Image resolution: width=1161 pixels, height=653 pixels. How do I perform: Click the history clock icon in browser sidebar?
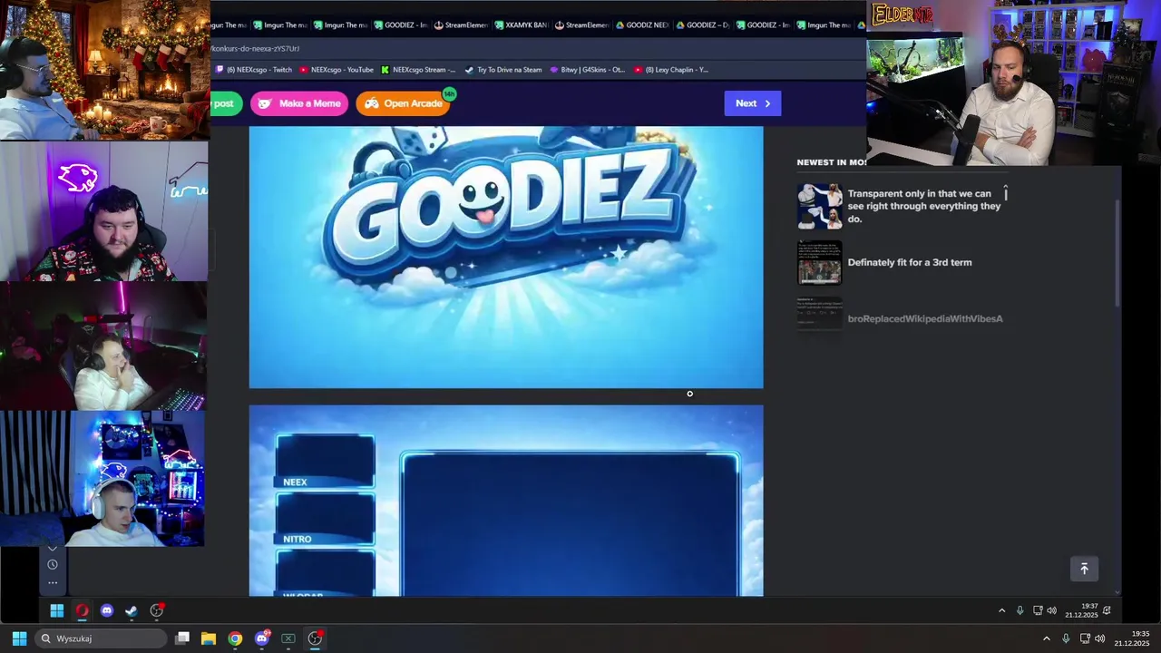pos(53,564)
